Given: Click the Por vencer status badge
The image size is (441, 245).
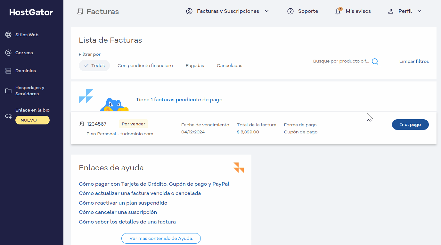Looking at the screenshot, I should [x=134, y=124].
